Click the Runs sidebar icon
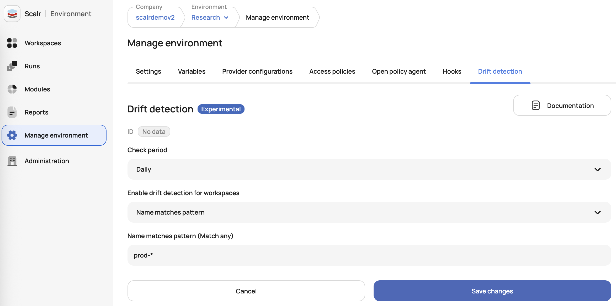This screenshot has height=306, width=616. 12,66
